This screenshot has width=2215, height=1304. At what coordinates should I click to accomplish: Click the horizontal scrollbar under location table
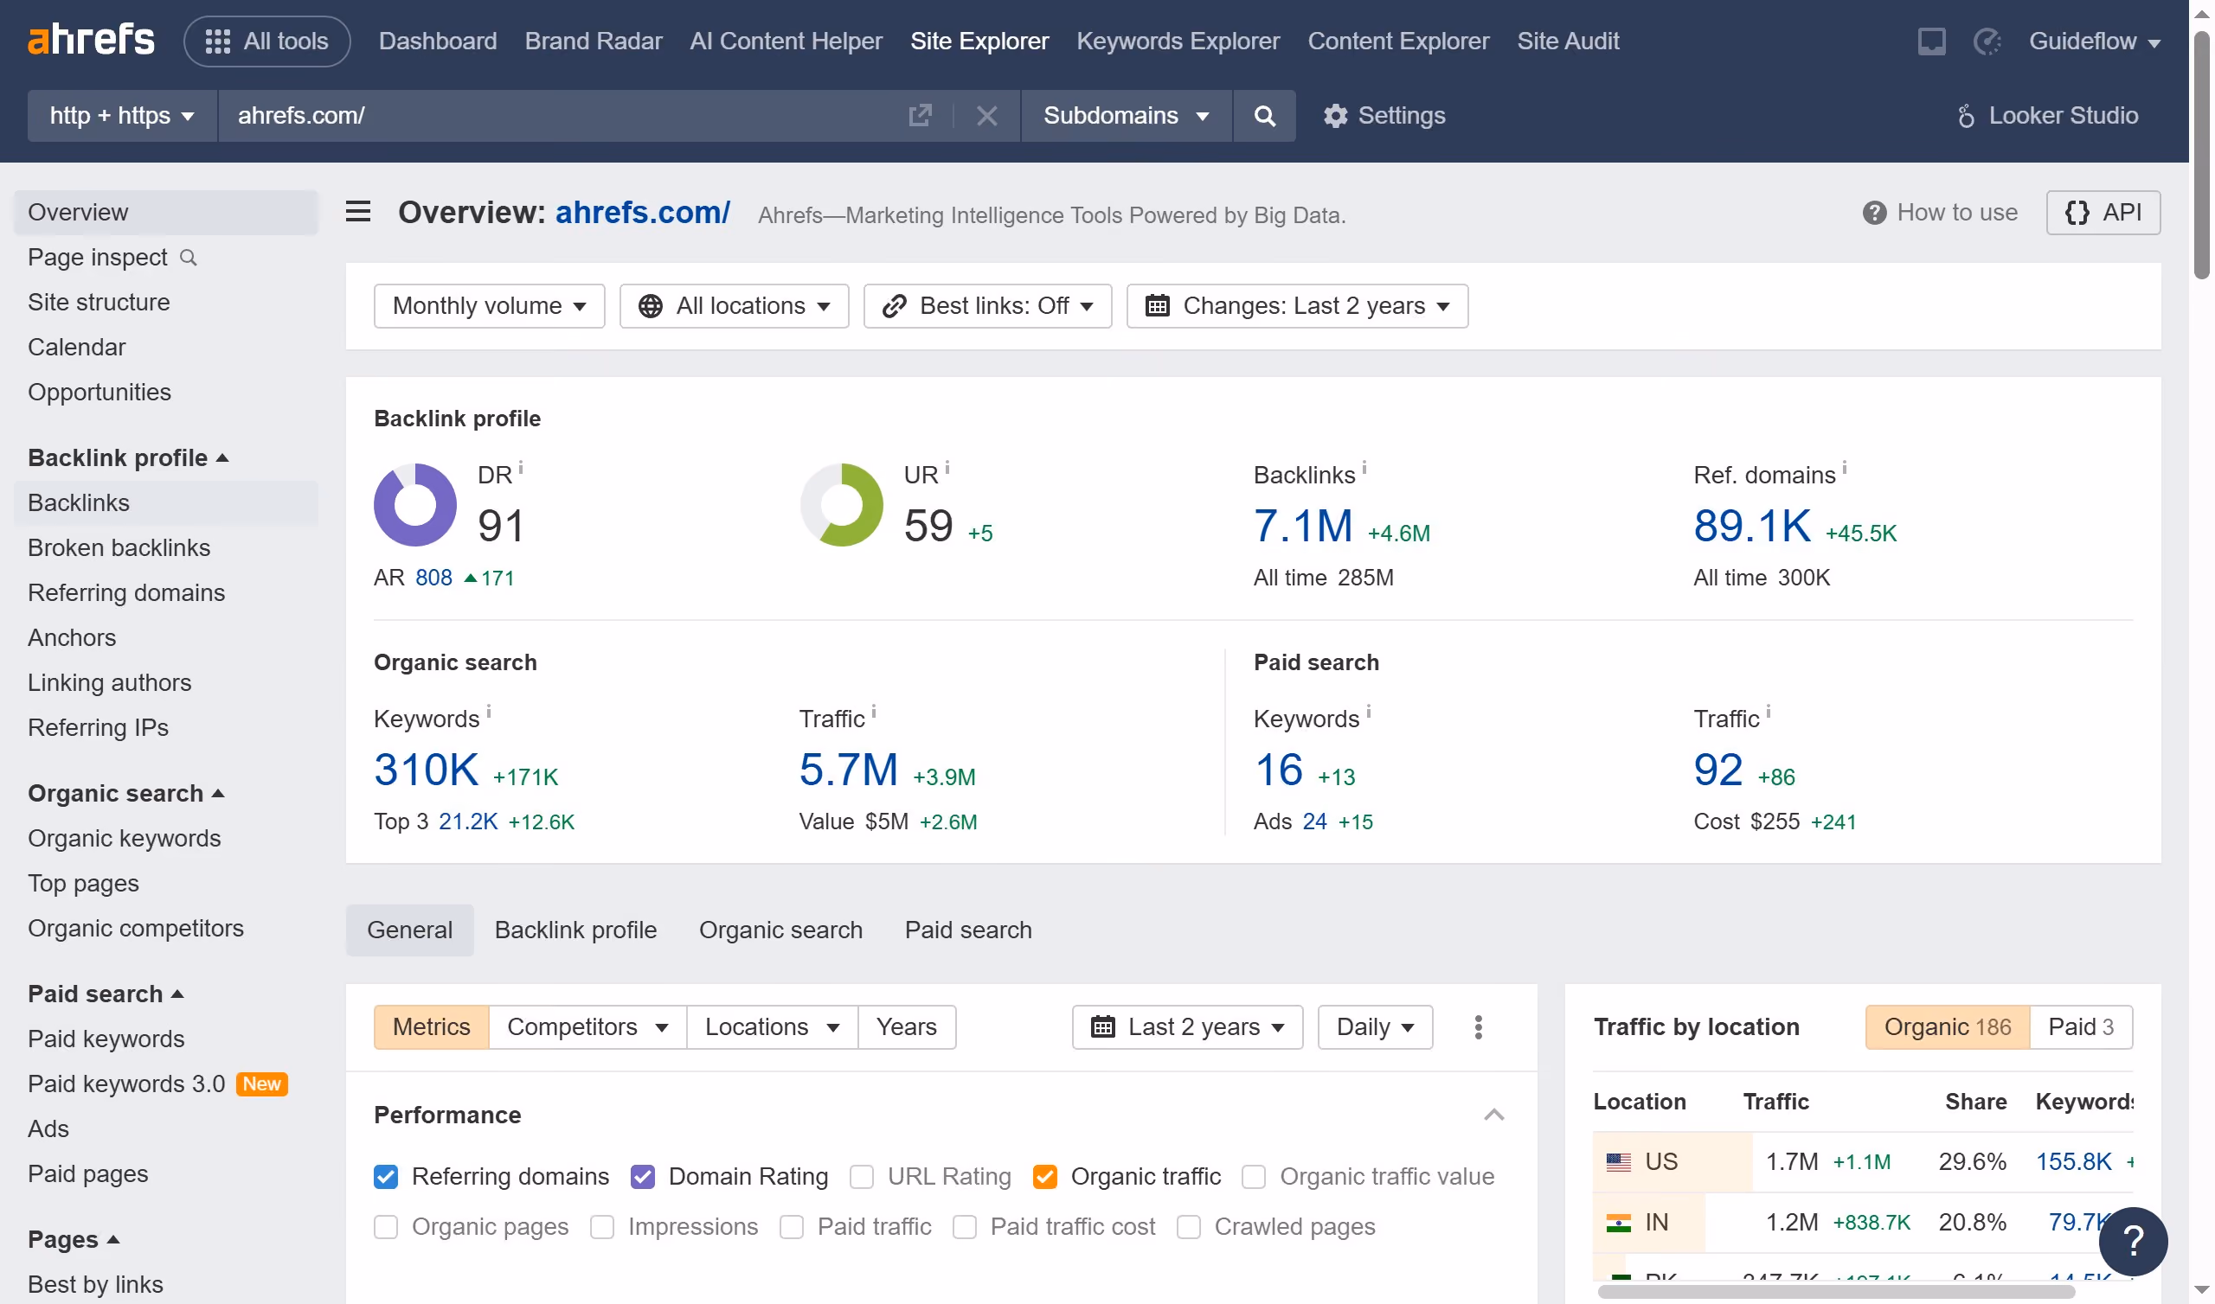1836,1293
